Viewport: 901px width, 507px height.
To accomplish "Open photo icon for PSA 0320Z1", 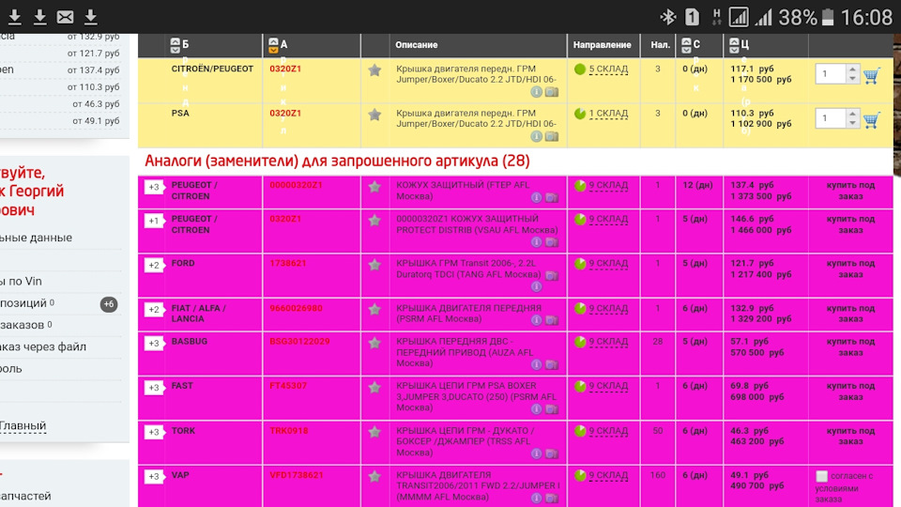I will (x=552, y=136).
